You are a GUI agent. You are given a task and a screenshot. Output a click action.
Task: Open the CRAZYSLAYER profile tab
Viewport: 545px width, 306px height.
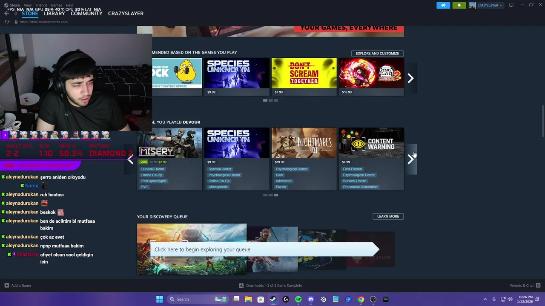click(x=126, y=14)
